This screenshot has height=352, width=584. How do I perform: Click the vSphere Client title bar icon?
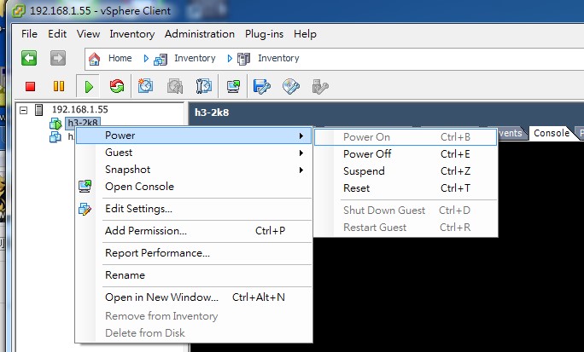[19, 10]
